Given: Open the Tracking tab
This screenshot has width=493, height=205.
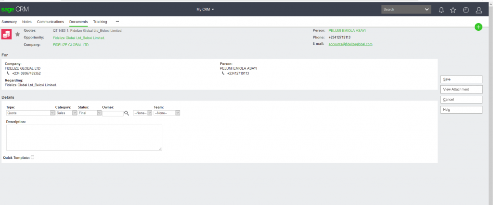Looking at the screenshot, I should [100, 22].
